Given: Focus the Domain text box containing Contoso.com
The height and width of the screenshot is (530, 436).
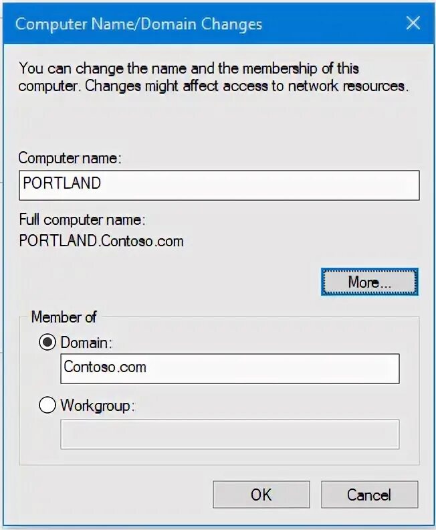Looking at the screenshot, I should pos(230,369).
